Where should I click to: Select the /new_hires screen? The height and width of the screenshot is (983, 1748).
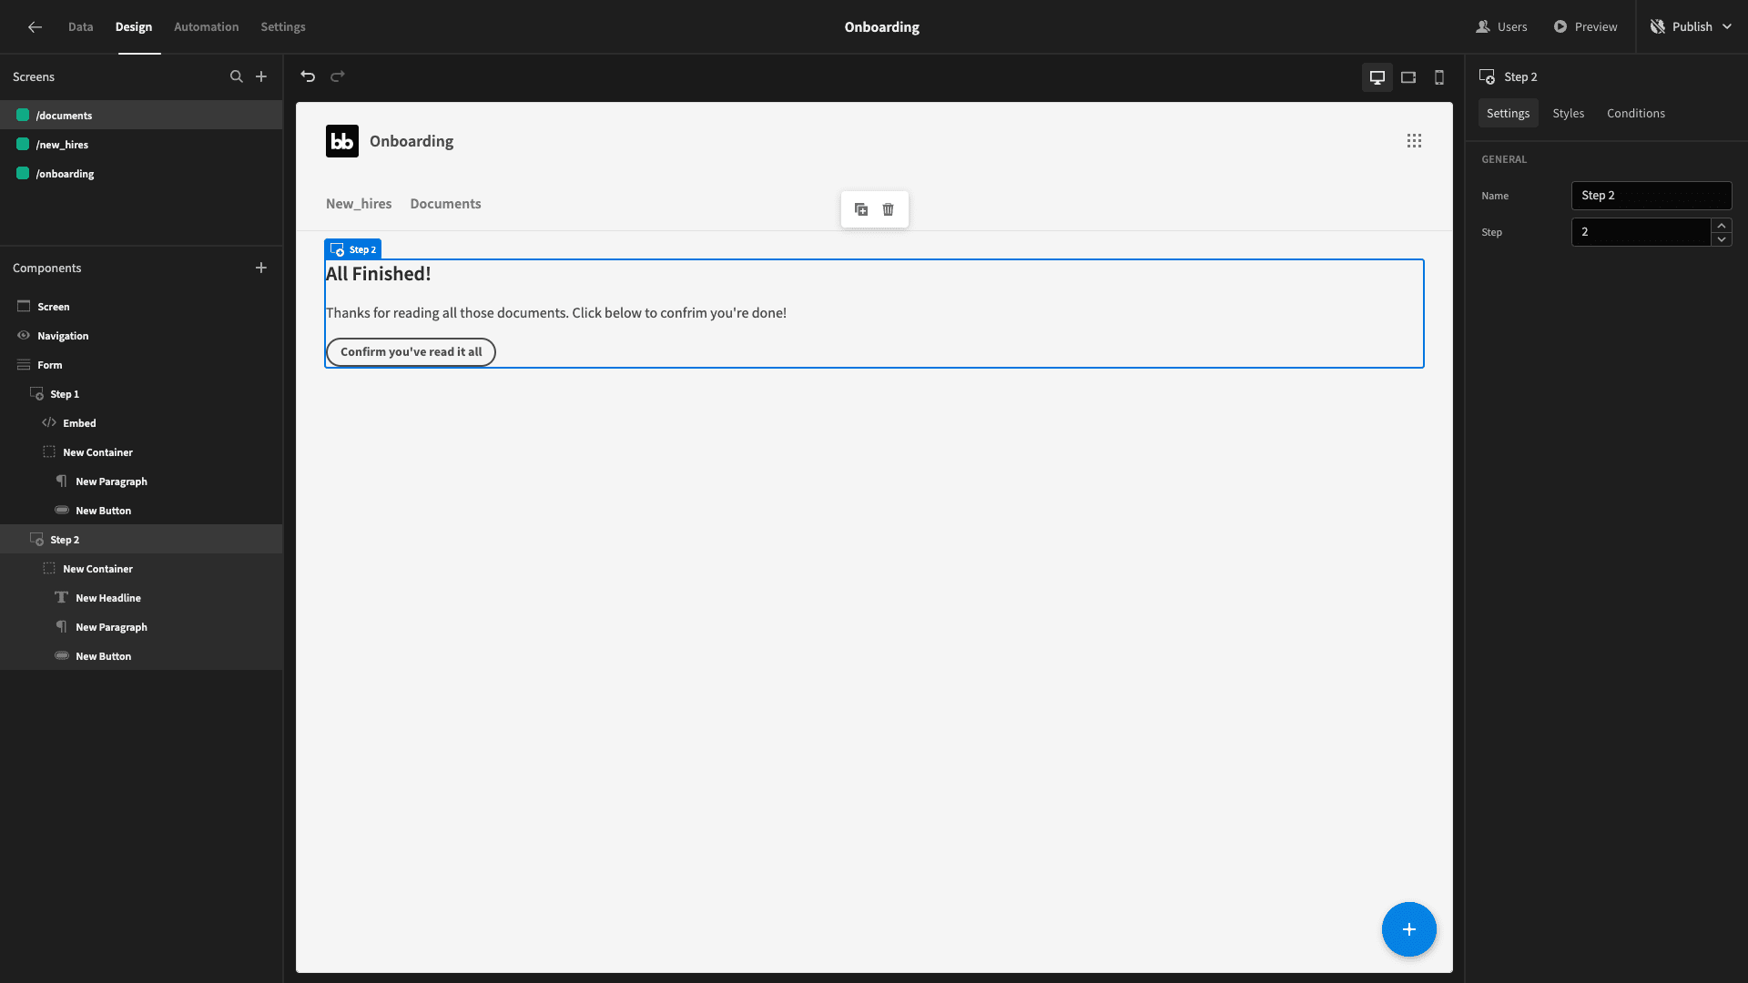coord(141,145)
